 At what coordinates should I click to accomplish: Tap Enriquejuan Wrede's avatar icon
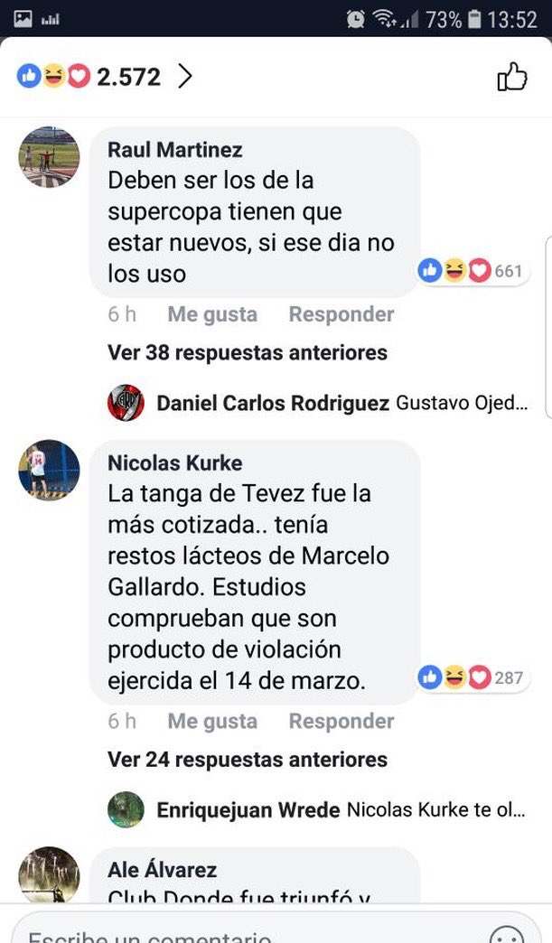[126, 809]
